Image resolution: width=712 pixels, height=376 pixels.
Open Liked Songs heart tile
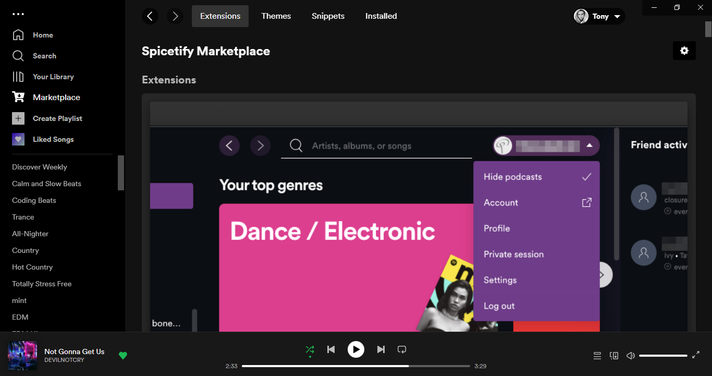pyautogui.click(x=18, y=139)
